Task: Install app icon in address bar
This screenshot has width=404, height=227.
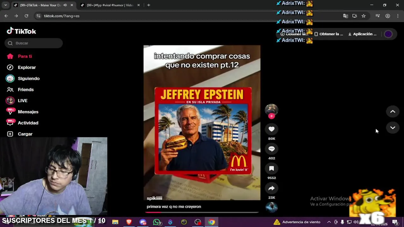Action: pos(354,16)
